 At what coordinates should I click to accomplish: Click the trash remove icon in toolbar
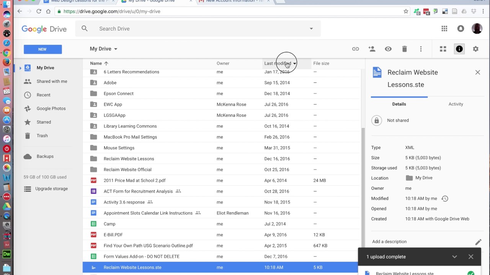point(405,49)
